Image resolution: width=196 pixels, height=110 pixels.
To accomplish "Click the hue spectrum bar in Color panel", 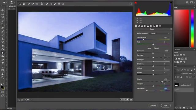I will (192, 28).
